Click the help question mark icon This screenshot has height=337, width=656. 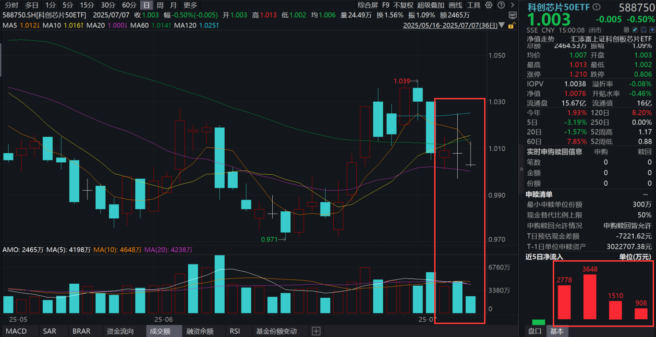[501, 5]
